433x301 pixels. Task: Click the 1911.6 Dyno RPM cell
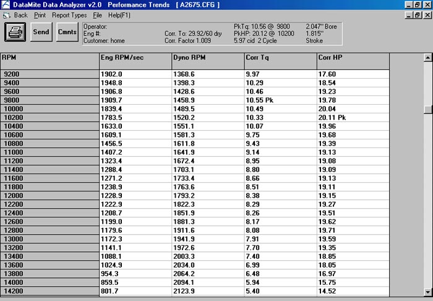tap(208, 230)
